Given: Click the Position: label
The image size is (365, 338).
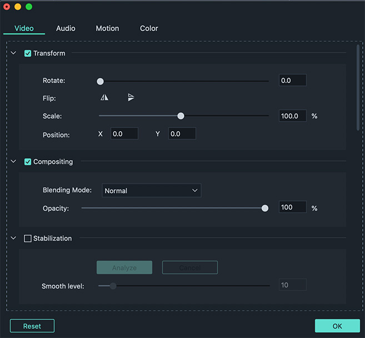Looking at the screenshot, I should coord(56,135).
